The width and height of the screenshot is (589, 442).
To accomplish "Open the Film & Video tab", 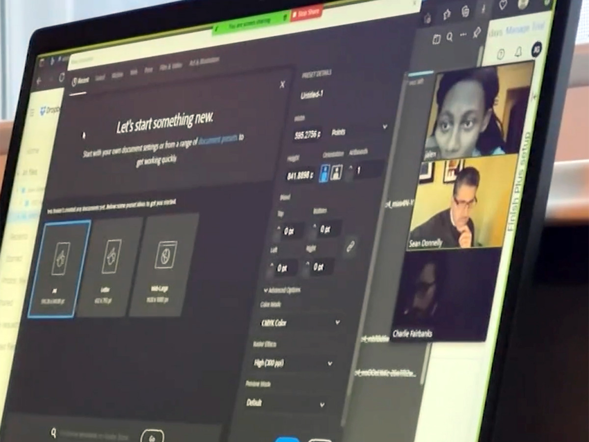I will [171, 66].
